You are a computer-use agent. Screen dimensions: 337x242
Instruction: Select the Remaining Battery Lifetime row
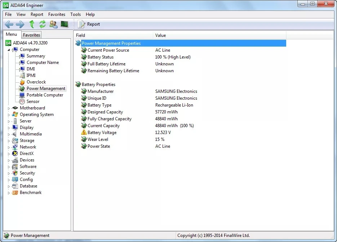coord(181,71)
